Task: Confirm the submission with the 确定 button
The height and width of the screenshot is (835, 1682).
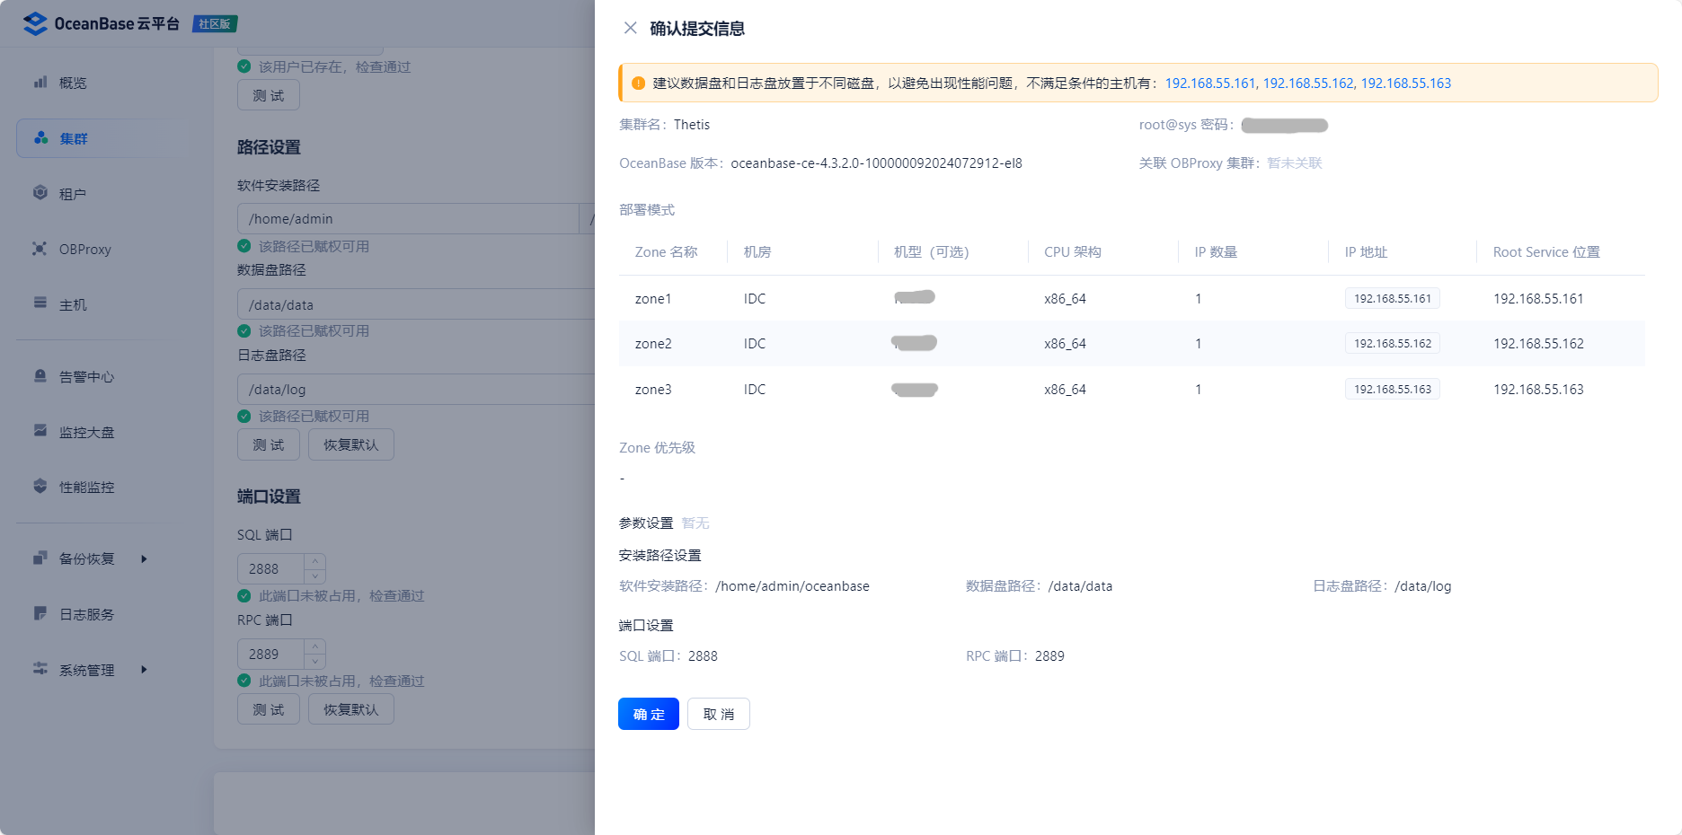Action: pyautogui.click(x=649, y=714)
